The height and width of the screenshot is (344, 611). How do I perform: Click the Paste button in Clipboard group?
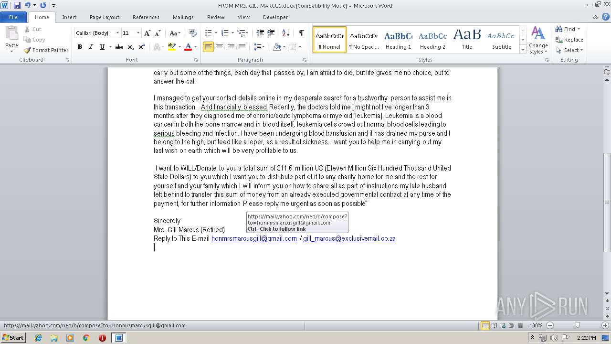coord(11,39)
